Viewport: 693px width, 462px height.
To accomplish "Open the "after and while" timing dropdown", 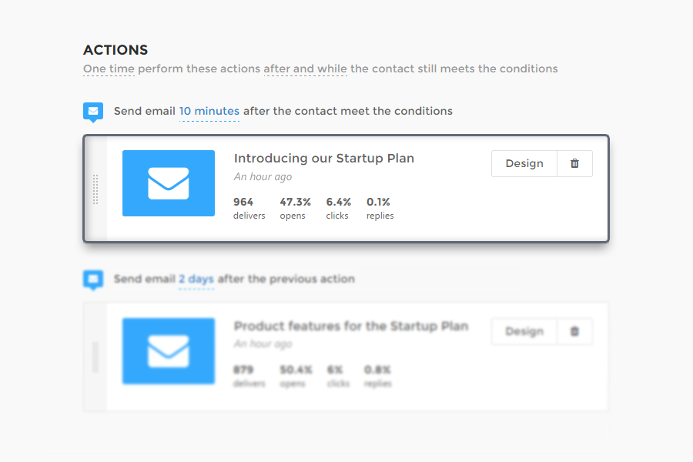I will 306,69.
